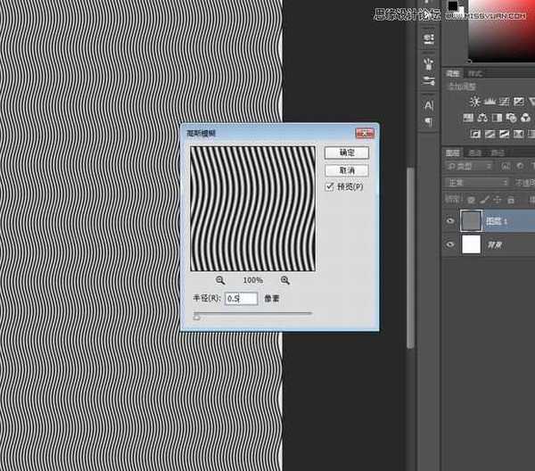The width and height of the screenshot is (535, 471).
Task: Hide layer 图层 1 with eye icon
Action: click(x=450, y=221)
